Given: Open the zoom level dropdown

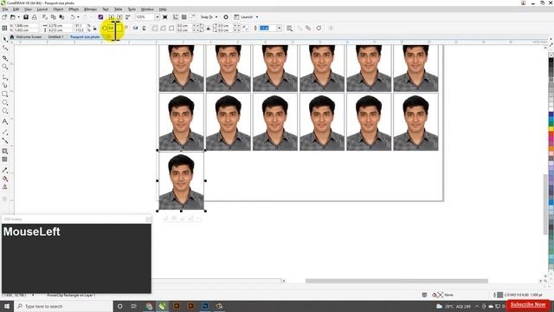Looking at the screenshot, I should 158,17.
